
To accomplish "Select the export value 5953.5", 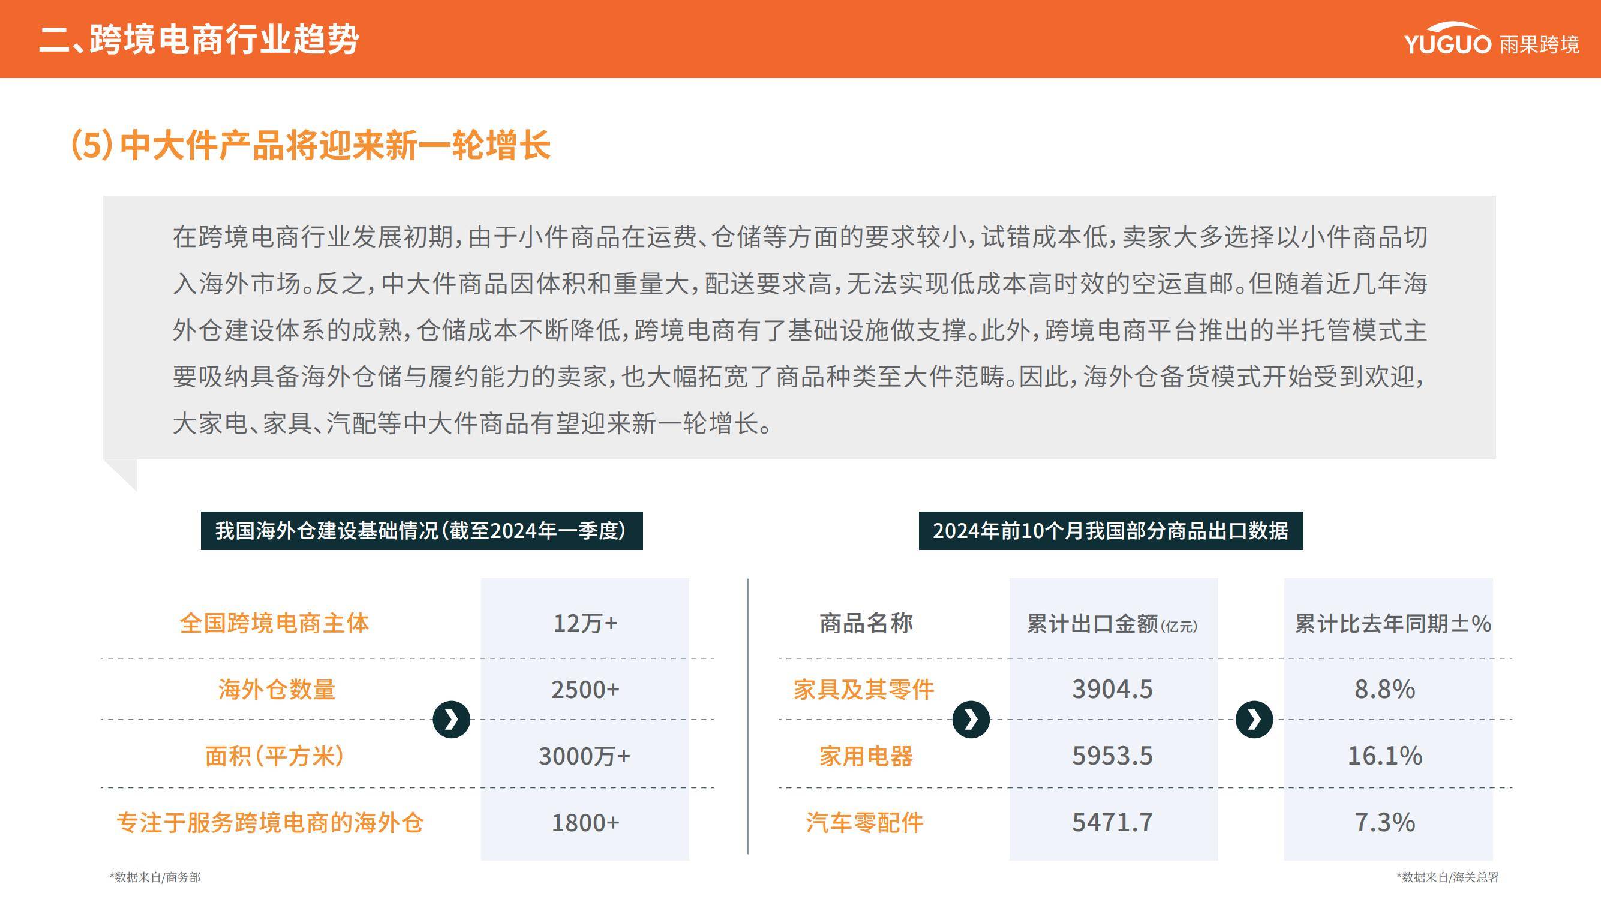I will pyautogui.click(x=1113, y=756).
